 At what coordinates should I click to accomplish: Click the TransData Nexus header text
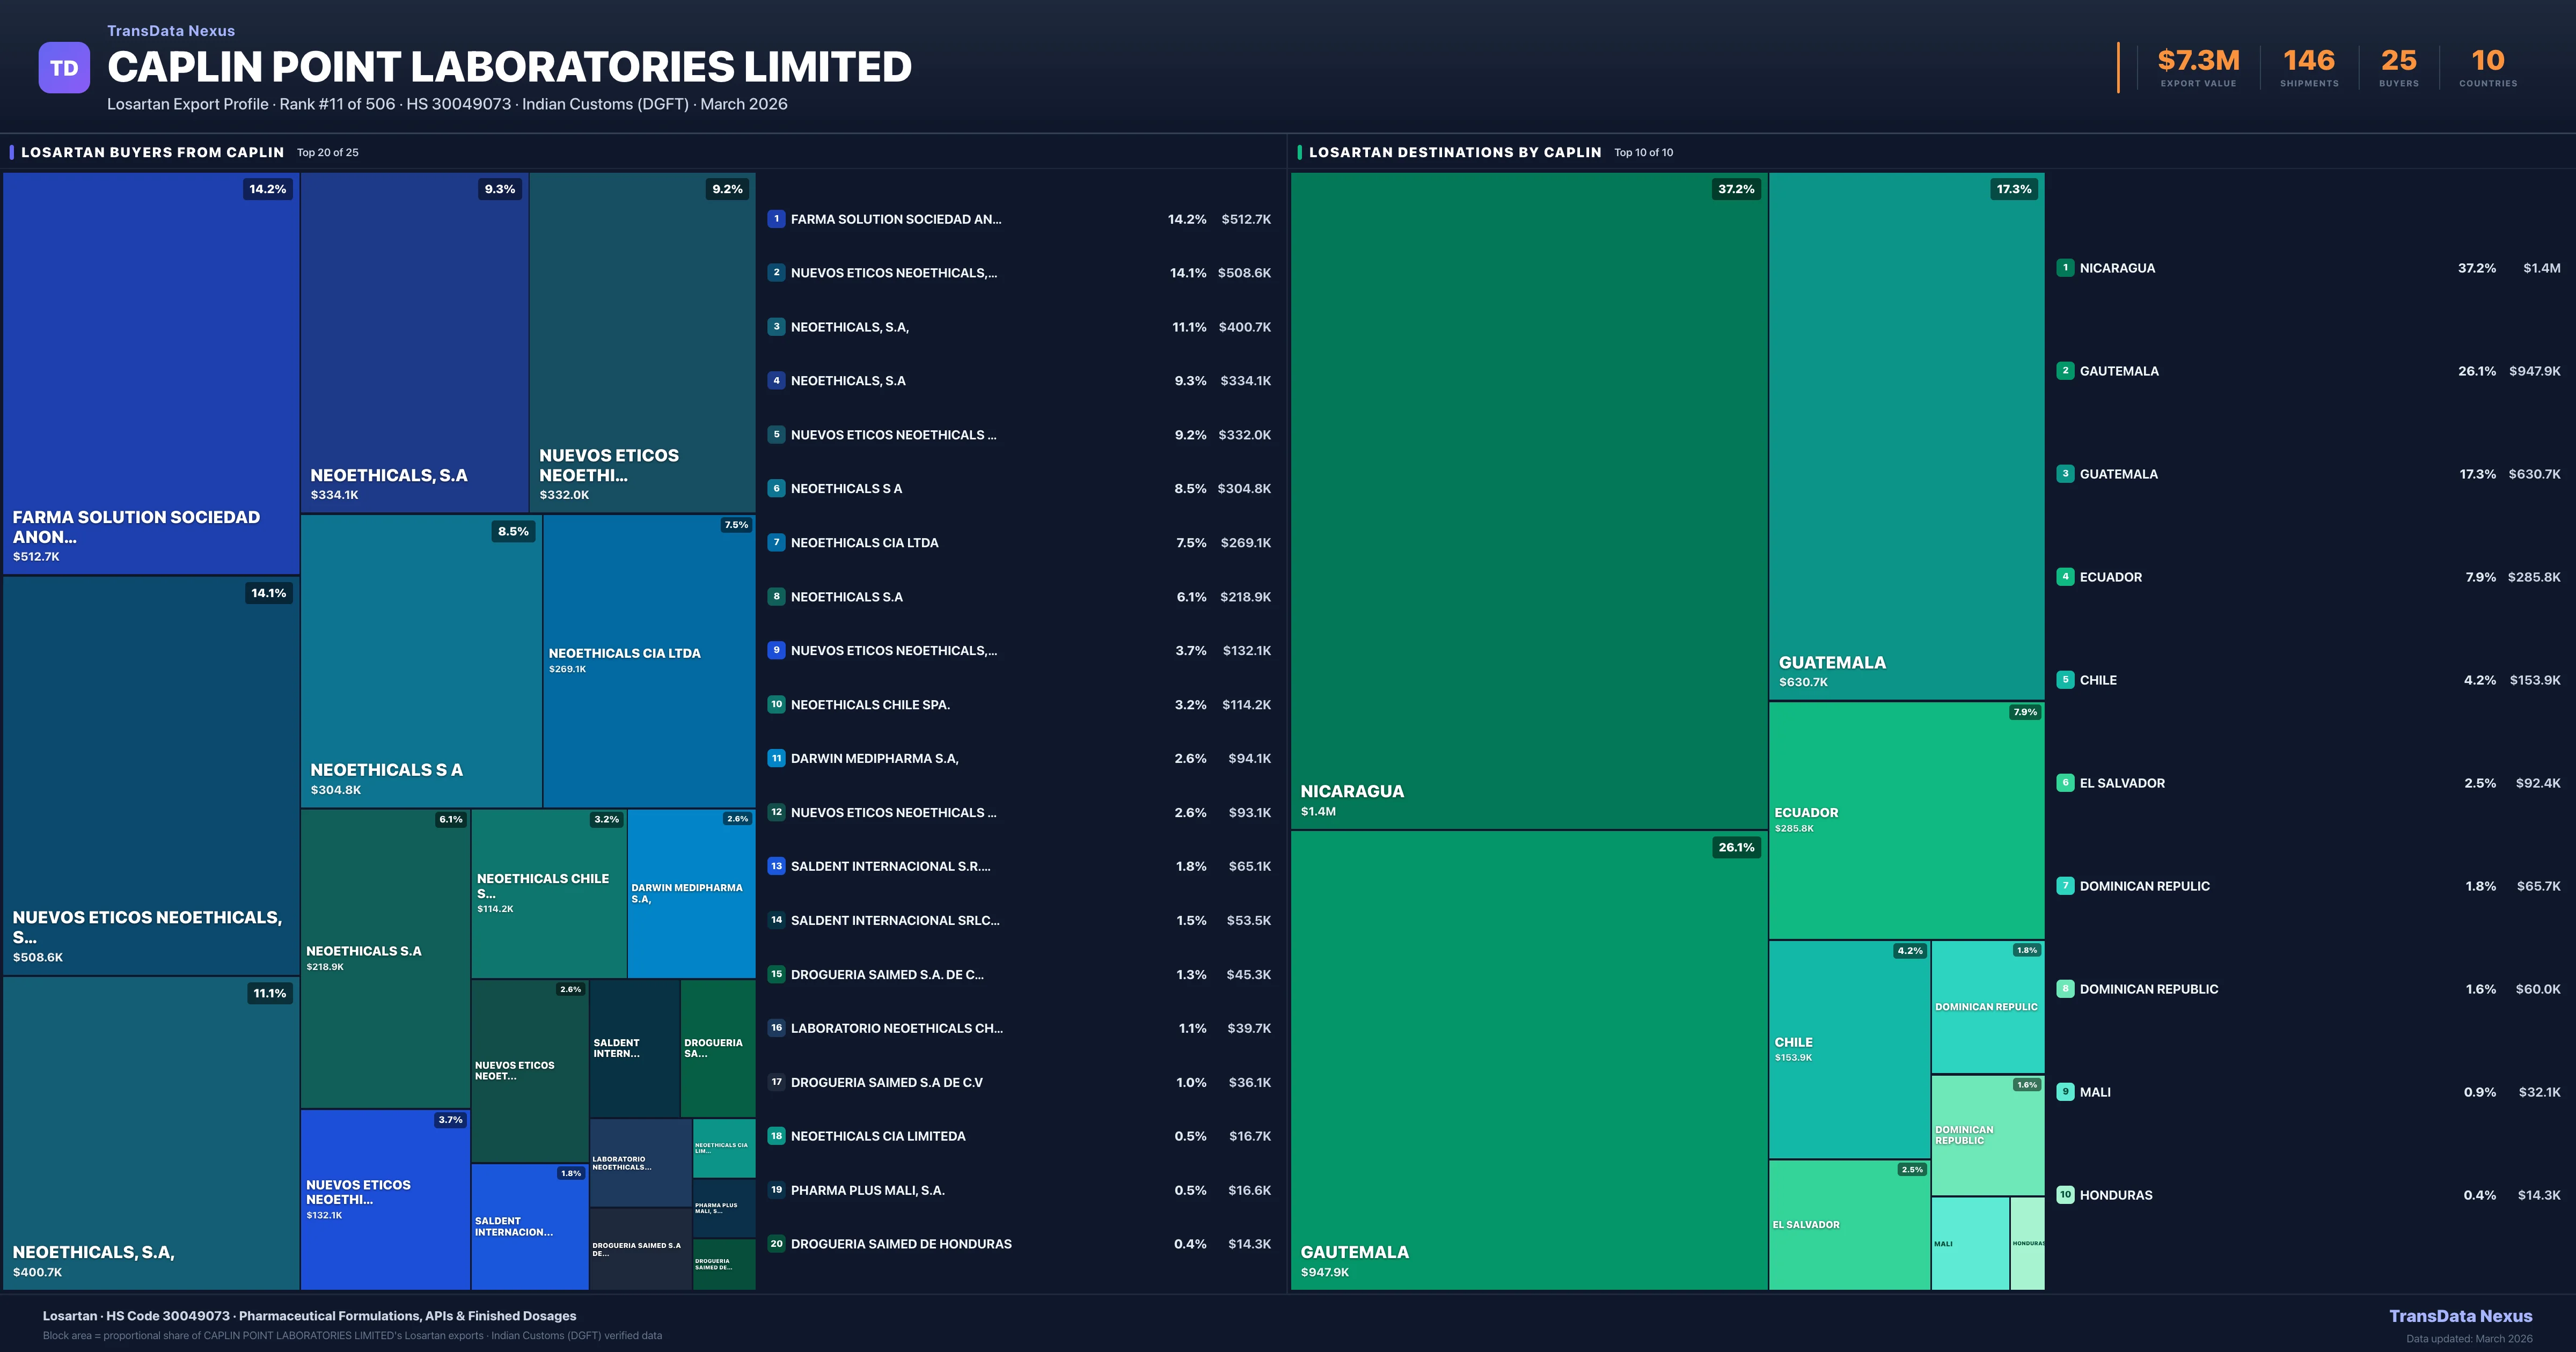tap(171, 31)
